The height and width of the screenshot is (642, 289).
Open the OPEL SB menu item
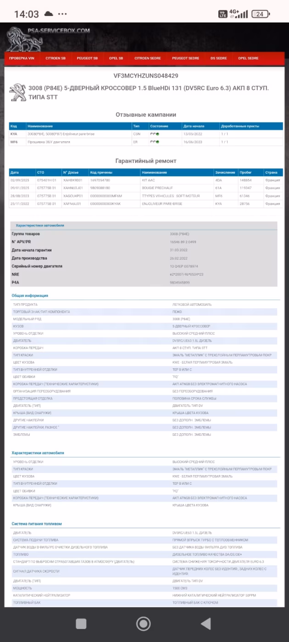116,58
